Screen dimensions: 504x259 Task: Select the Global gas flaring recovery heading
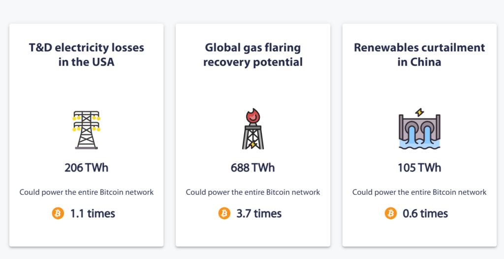click(x=253, y=55)
